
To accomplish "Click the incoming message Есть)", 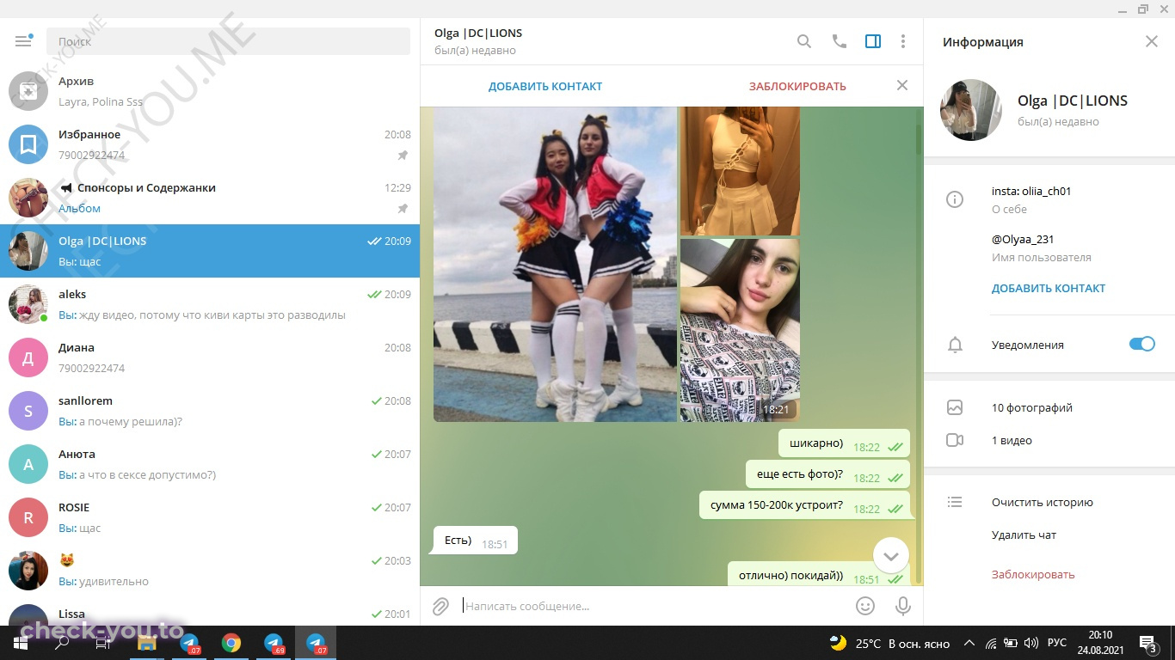I will [475, 541].
